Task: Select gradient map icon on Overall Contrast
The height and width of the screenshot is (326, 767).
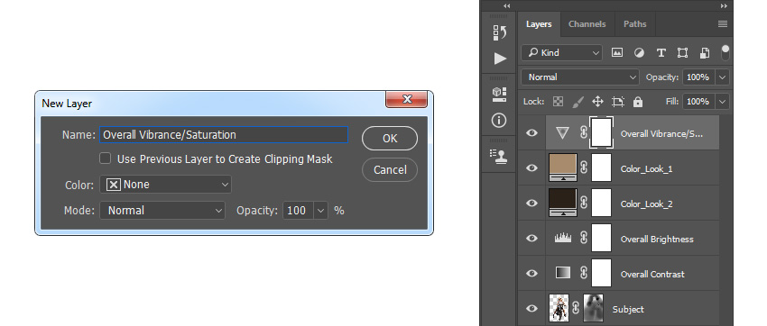Action: (563, 273)
